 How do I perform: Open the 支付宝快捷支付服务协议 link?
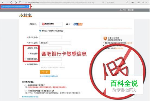[49, 76]
